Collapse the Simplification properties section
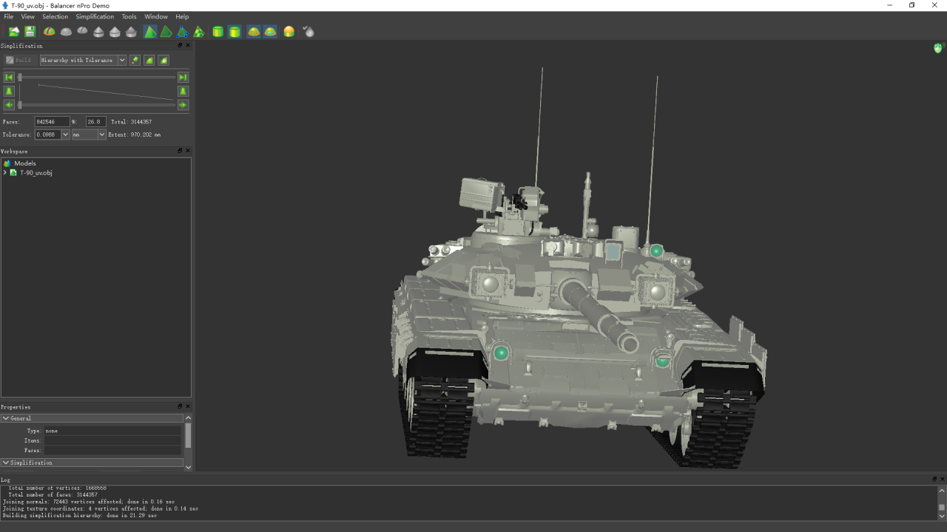Viewport: 947px width, 532px height. (92, 463)
